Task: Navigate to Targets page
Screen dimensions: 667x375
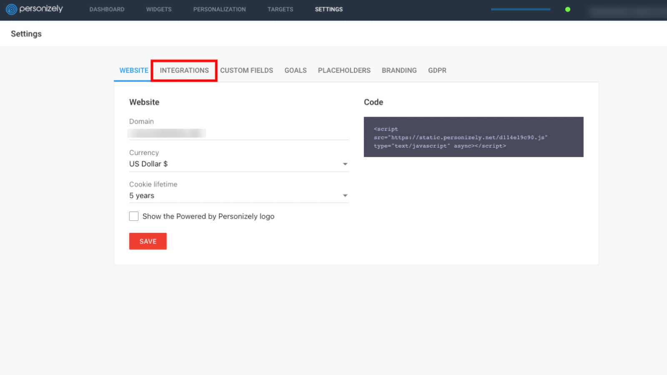Action: (280, 9)
